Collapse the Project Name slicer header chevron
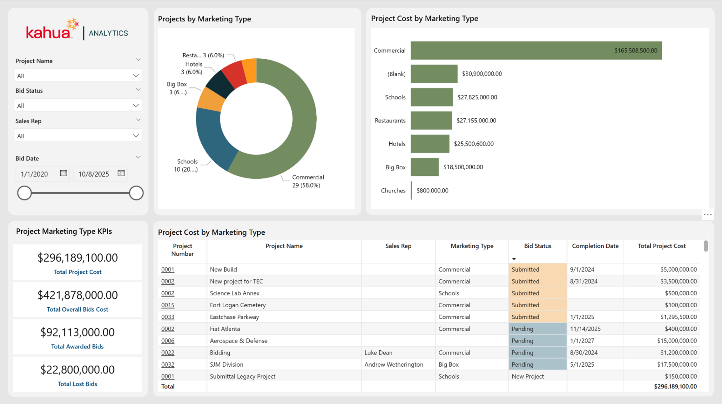 (x=138, y=60)
